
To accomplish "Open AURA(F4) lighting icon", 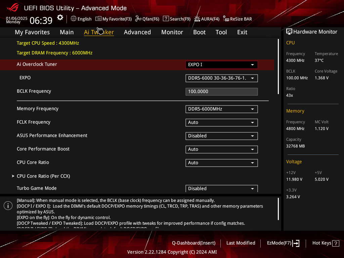I will point(197,19).
